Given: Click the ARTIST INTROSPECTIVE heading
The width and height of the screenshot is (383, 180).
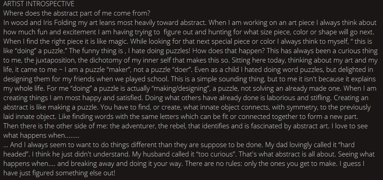Looking at the screenshot, I should (39, 4).
